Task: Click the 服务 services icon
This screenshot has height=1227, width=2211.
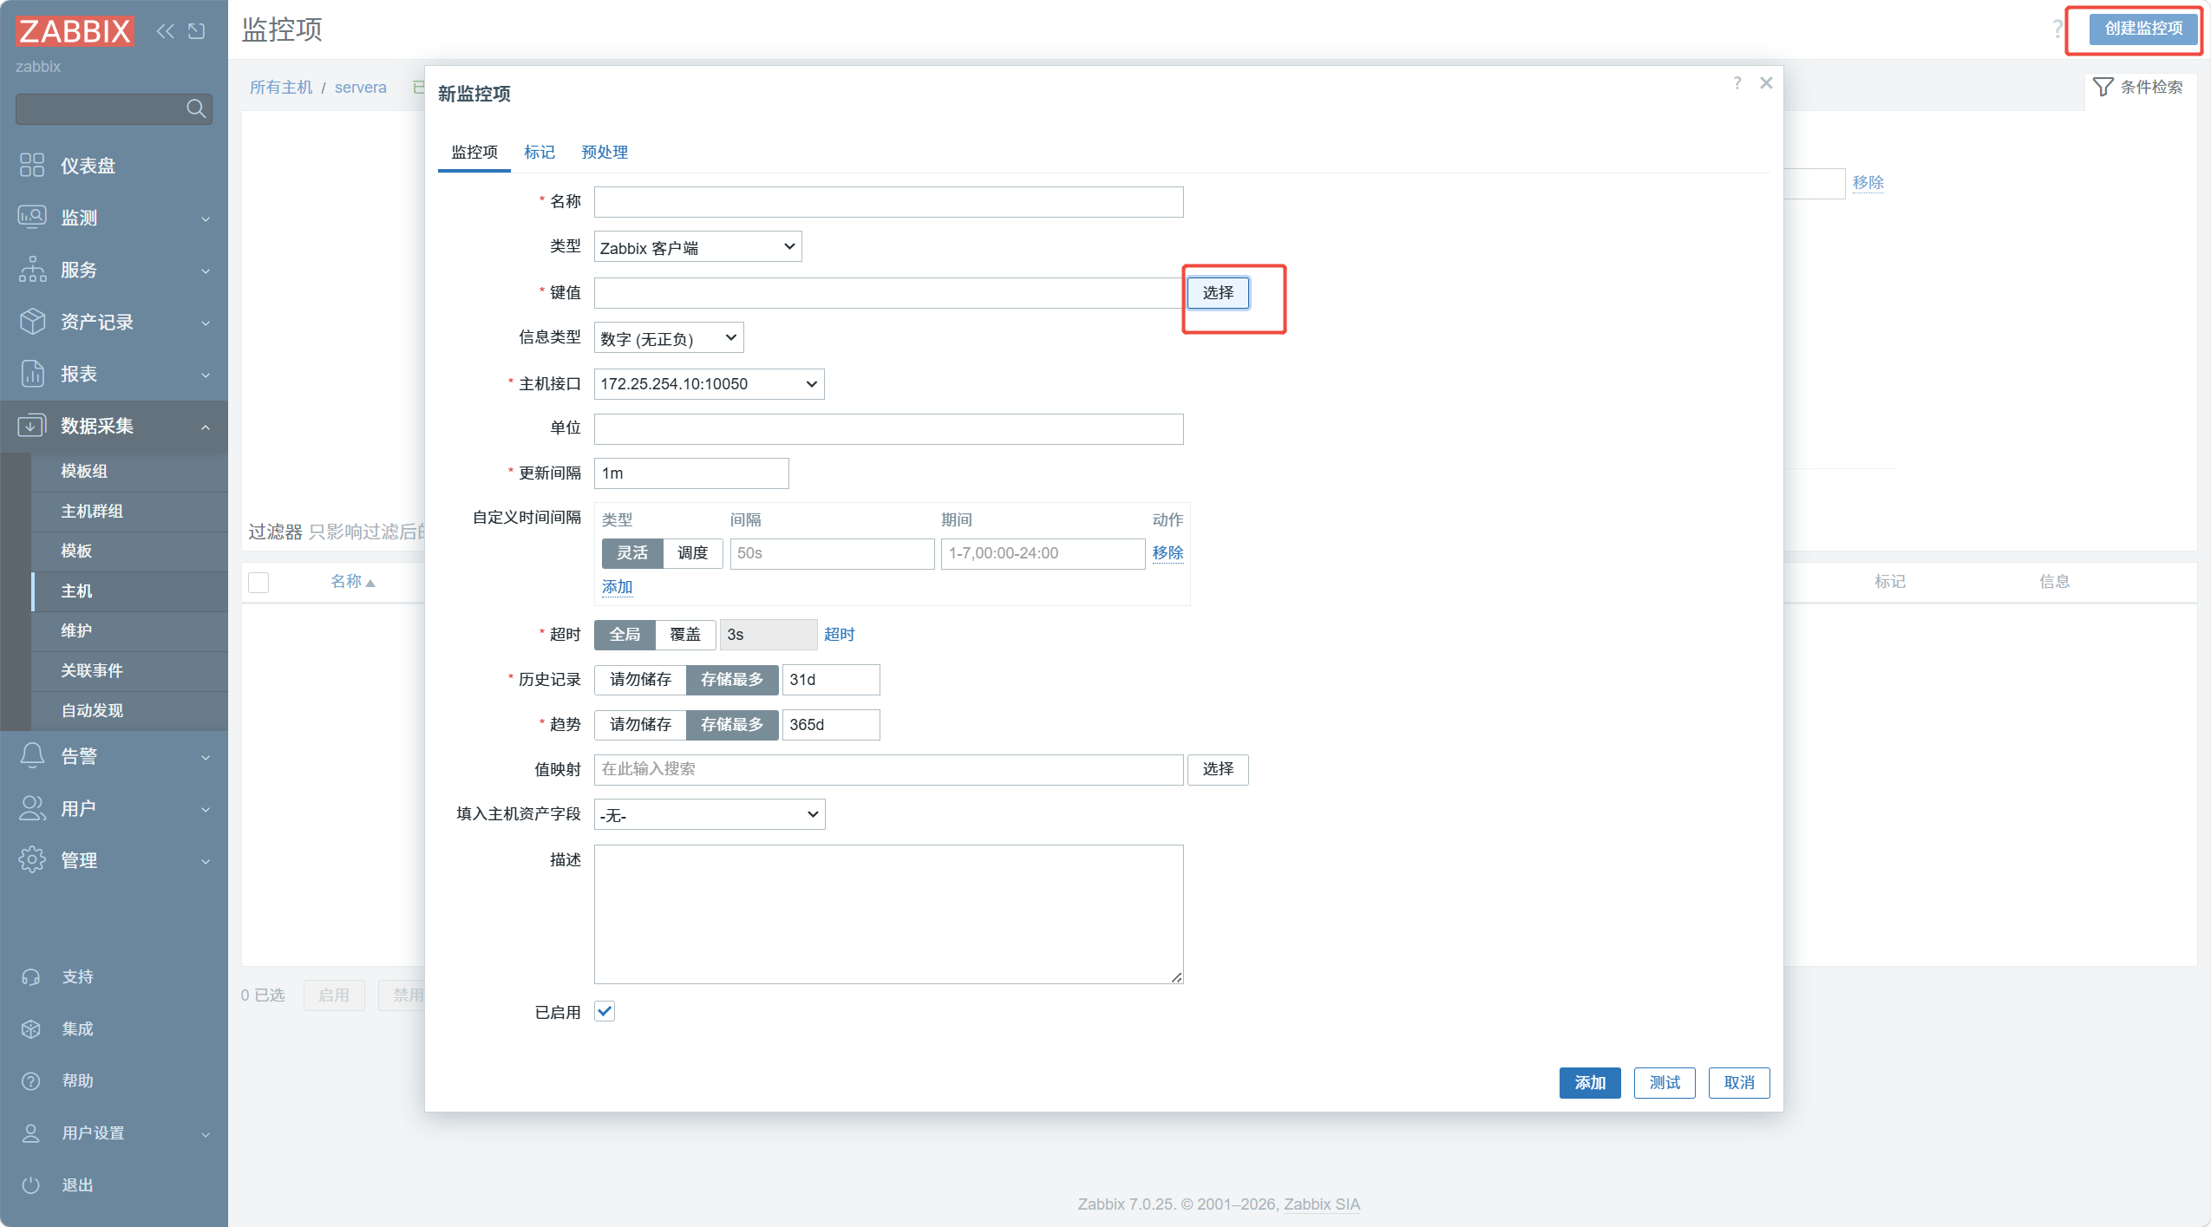Action: click(32, 269)
